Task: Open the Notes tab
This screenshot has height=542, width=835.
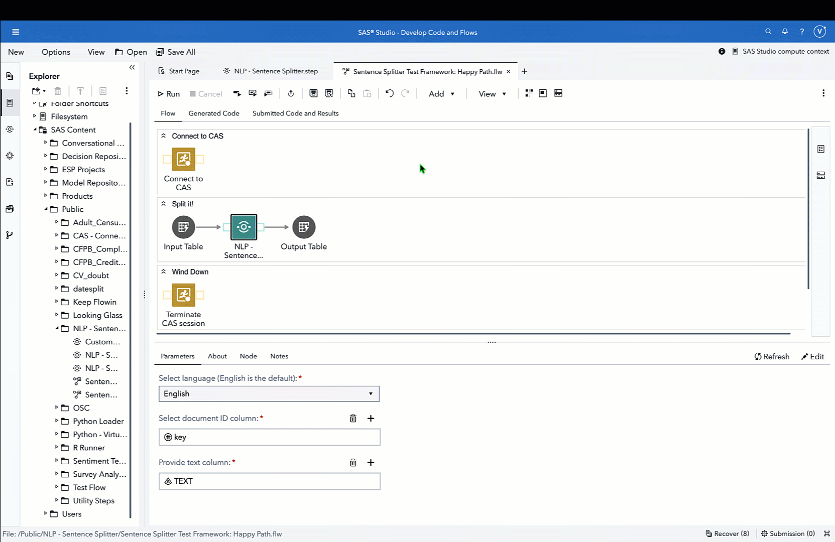Action: pos(279,356)
